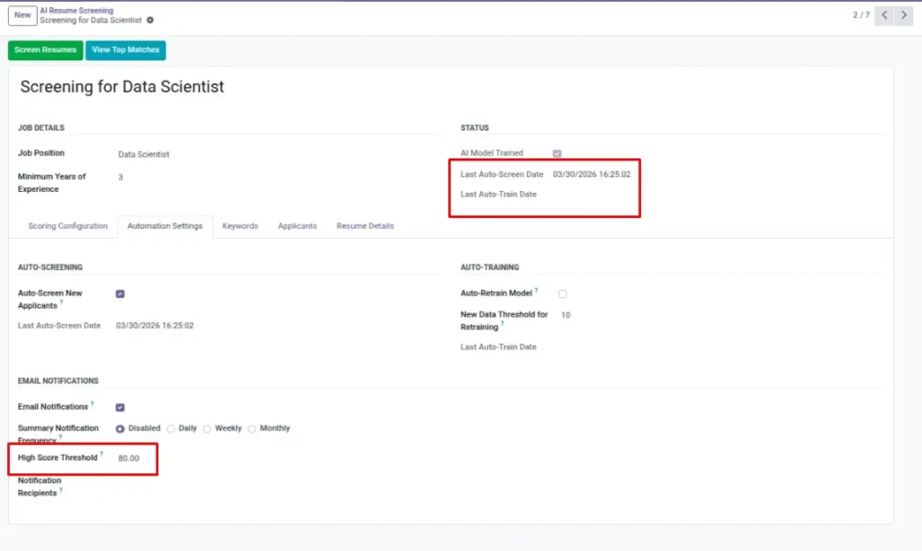Go to the previous record arrow

click(x=884, y=15)
